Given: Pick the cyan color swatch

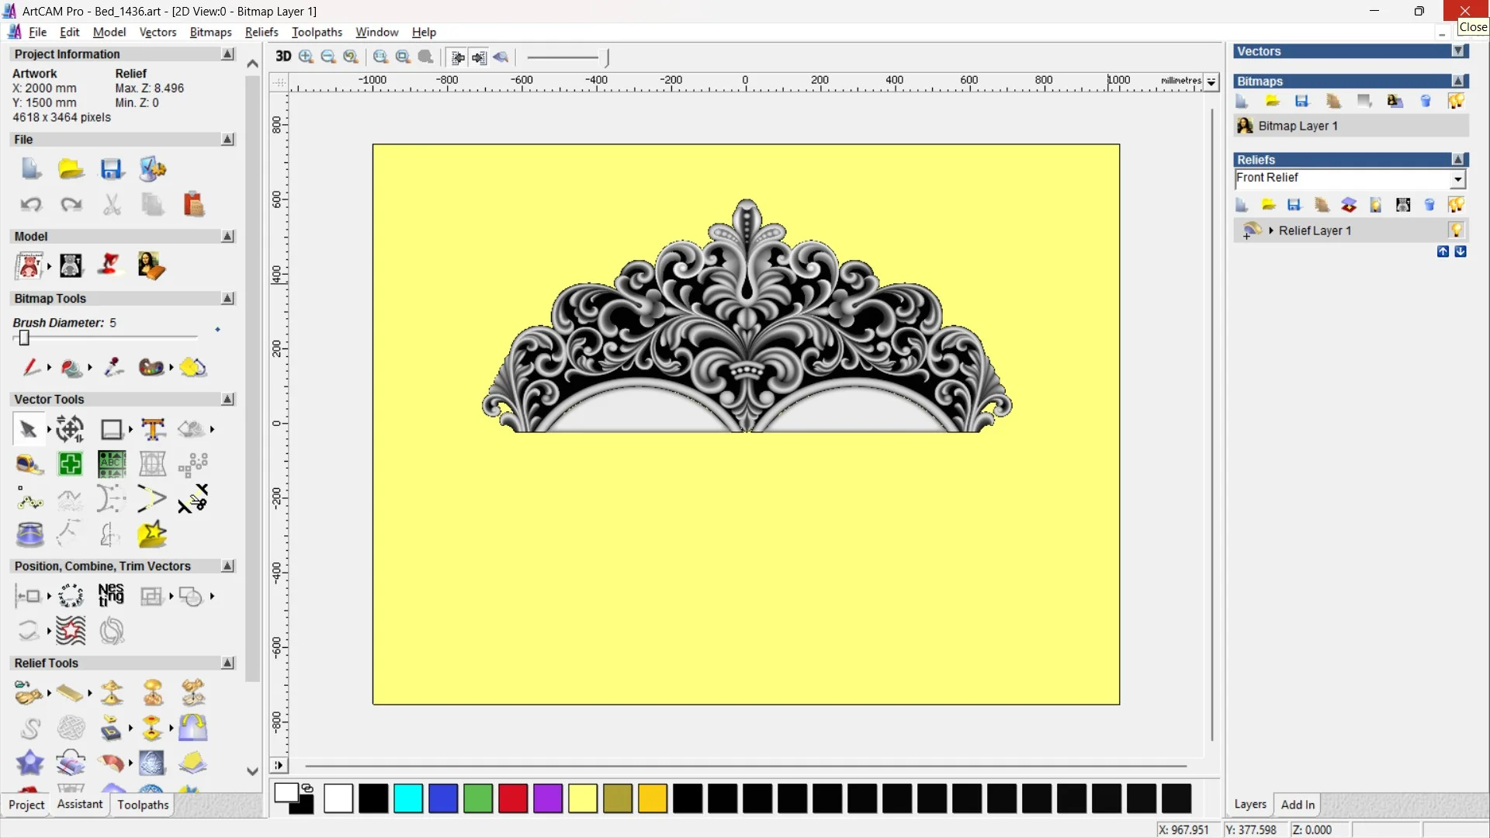Looking at the screenshot, I should point(408,798).
